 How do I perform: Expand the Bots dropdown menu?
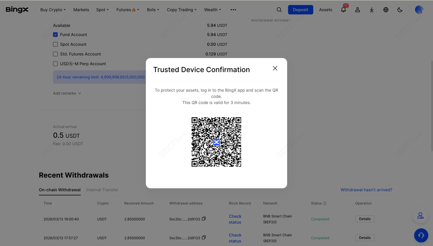(153, 10)
